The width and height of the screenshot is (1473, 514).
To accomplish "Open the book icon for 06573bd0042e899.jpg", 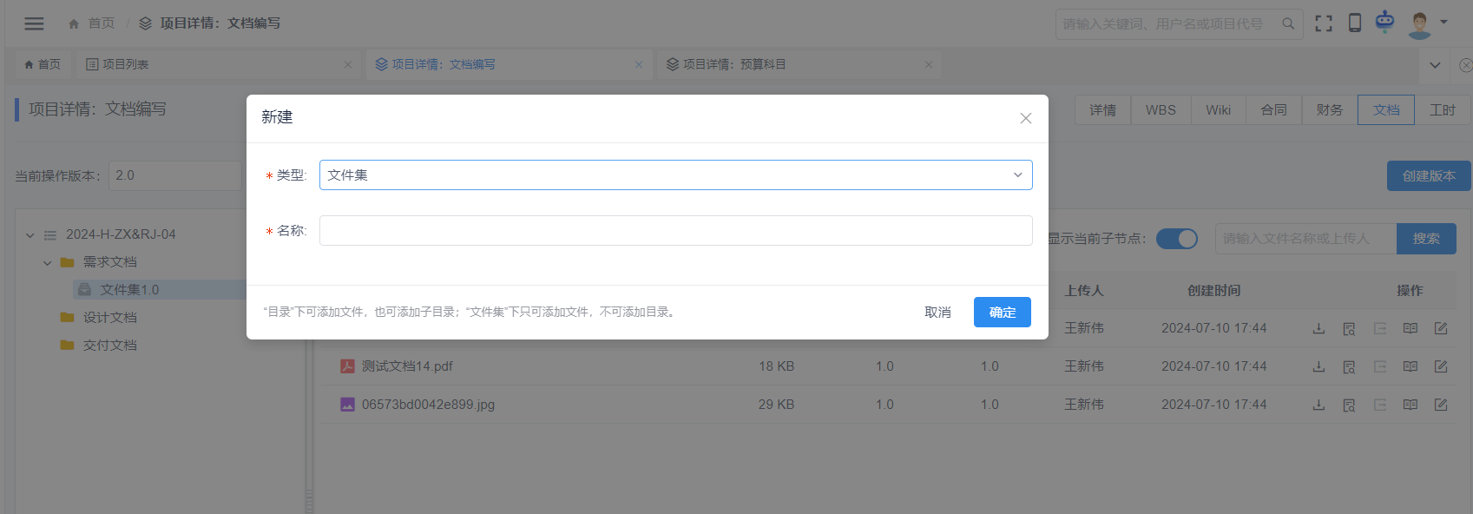I will click(1411, 405).
